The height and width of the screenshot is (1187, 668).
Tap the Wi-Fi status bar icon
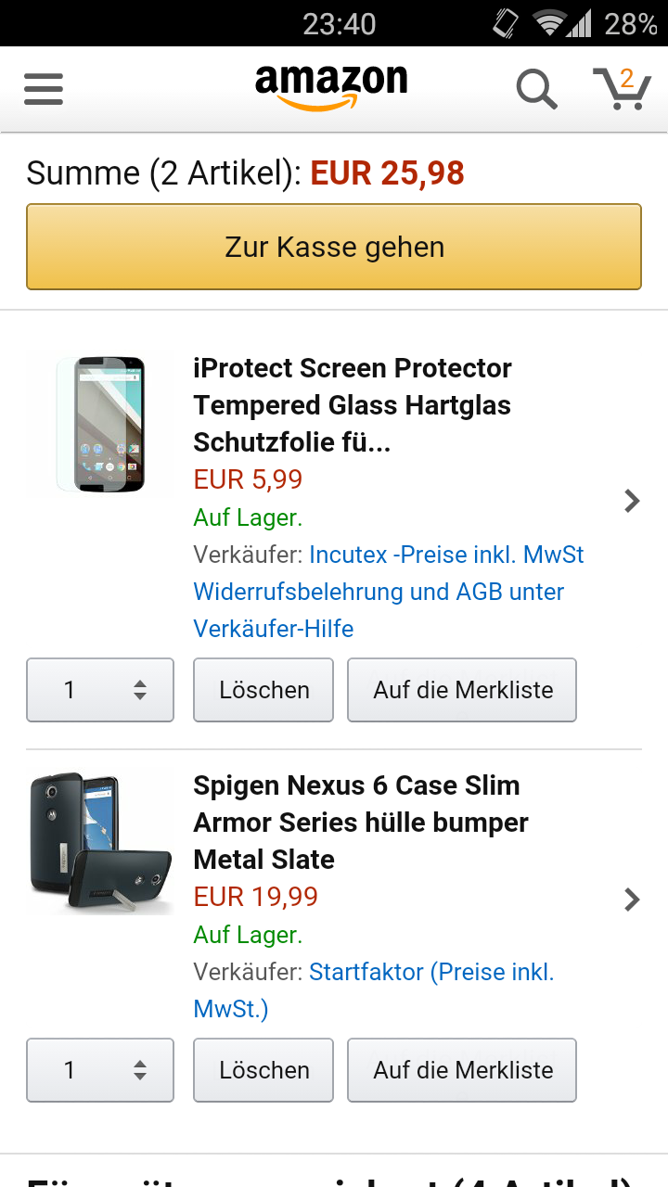point(550,23)
